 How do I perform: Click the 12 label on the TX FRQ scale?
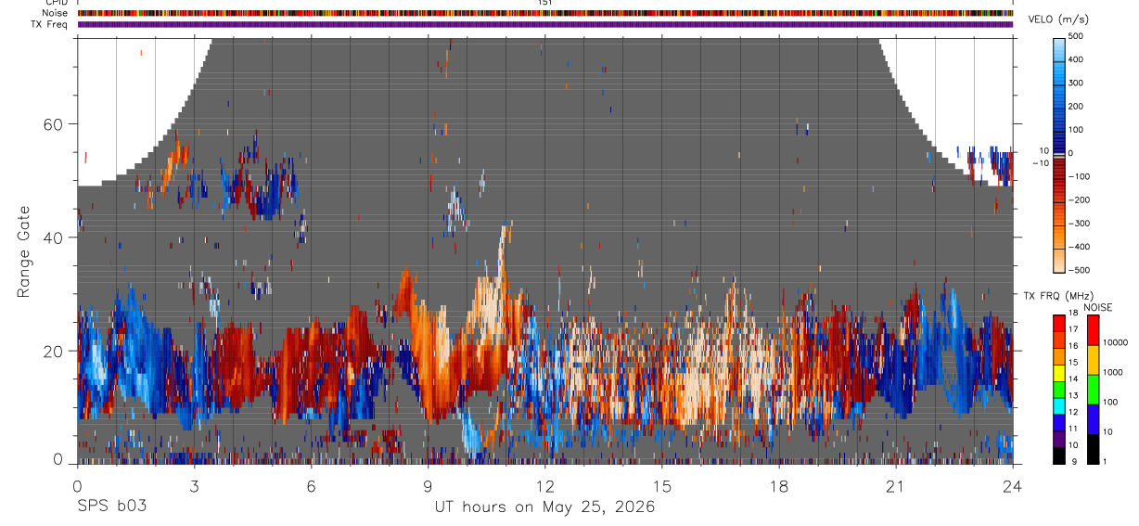pos(1073,412)
